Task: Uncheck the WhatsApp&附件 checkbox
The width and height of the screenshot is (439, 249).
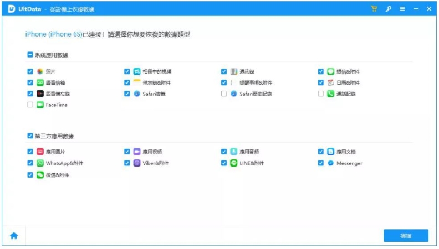Action: (30, 163)
